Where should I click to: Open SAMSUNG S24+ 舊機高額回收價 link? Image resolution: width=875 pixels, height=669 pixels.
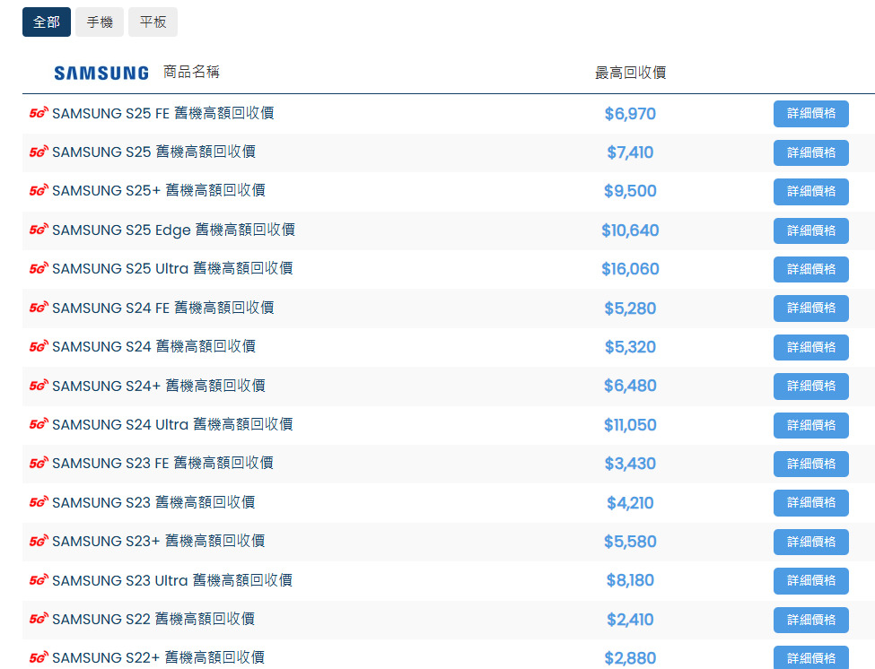tap(158, 386)
